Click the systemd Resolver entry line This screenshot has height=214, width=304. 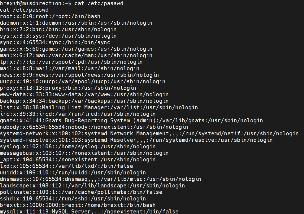pyautogui.click(x=136, y=140)
